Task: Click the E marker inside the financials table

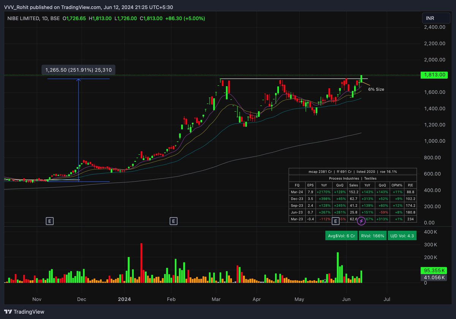Action: (336, 221)
